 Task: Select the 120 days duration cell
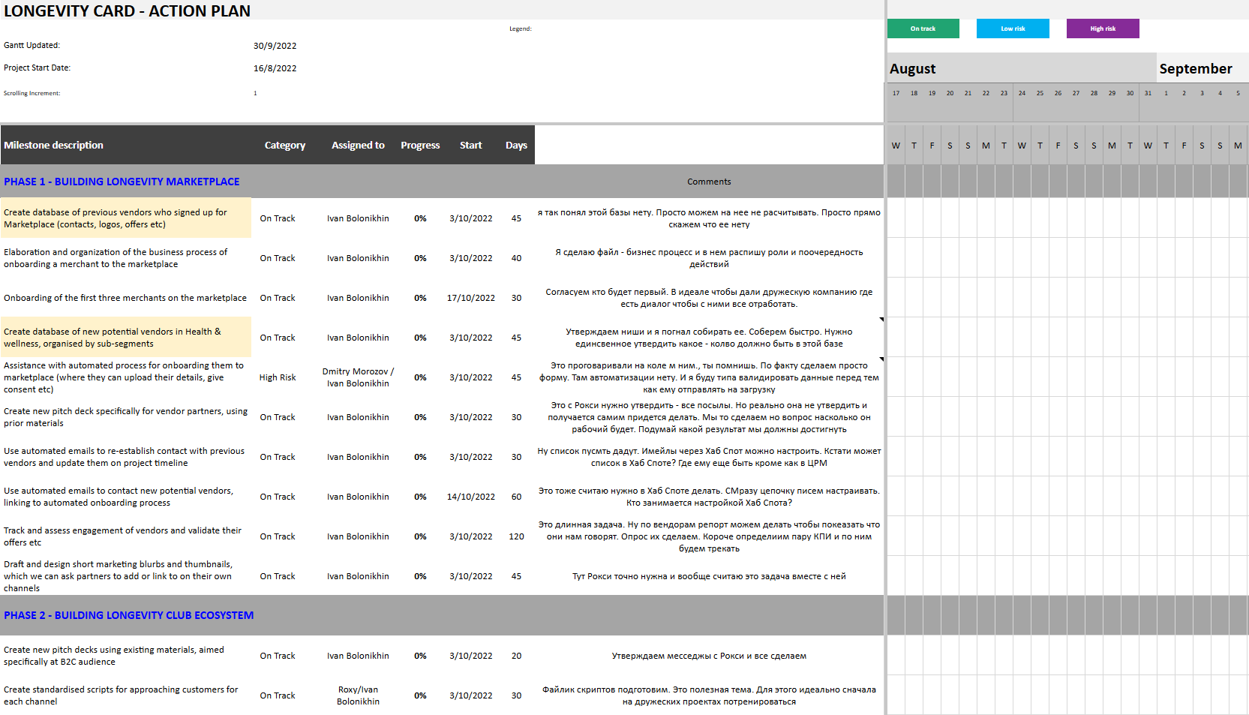pos(516,536)
